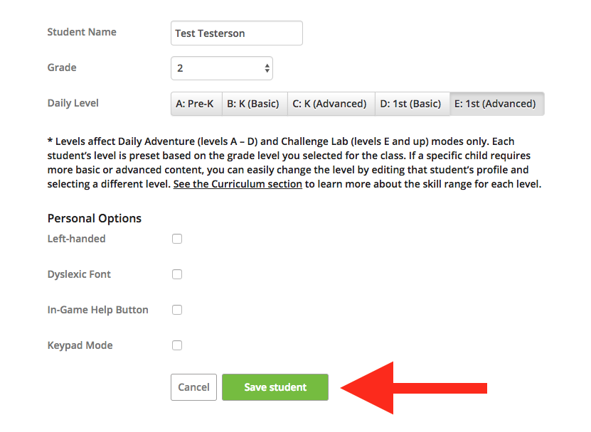Click the Student Name text field
The width and height of the screenshot is (591, 432).
coord(236,33)
